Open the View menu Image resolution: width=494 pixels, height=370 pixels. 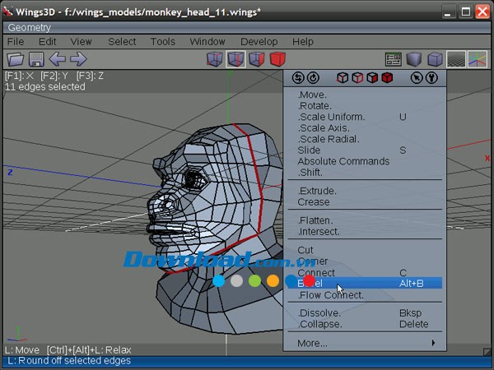[81, 42]
